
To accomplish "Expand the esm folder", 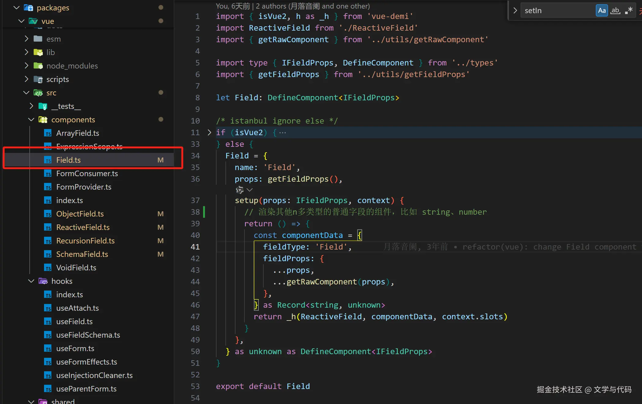I will [x=27, y=39].
